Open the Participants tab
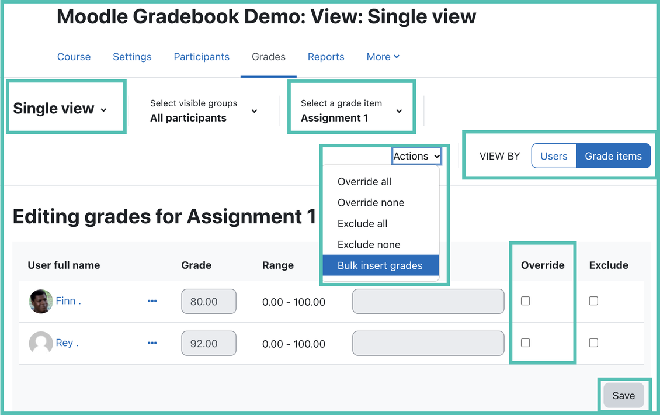Viewport: 660px width, 415px height. tap(202, 57)
